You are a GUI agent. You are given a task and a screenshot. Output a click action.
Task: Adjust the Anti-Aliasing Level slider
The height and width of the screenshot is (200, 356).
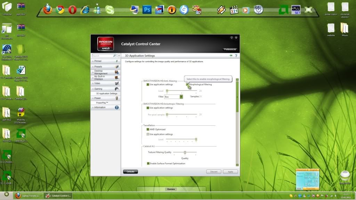pos(167,91)
